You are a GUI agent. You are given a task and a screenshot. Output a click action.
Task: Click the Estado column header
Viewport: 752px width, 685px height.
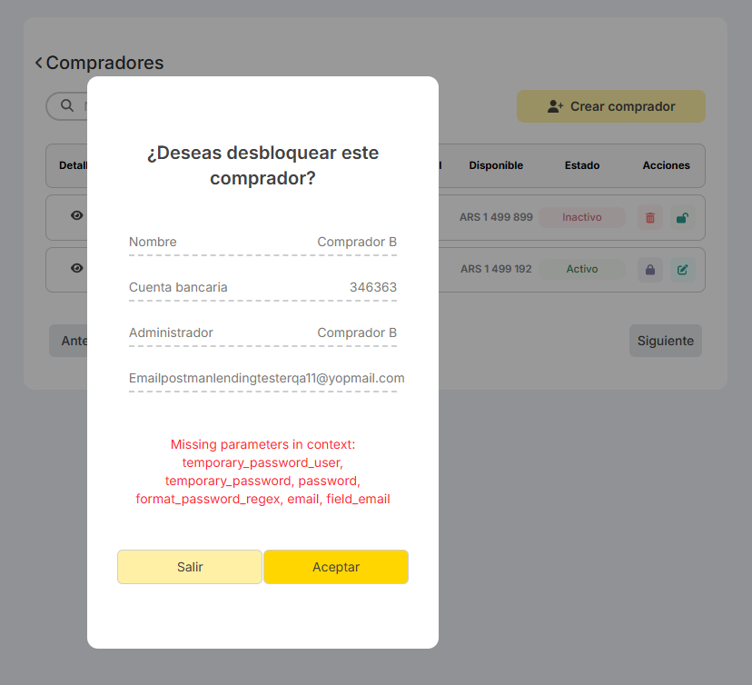pos(582,165)
